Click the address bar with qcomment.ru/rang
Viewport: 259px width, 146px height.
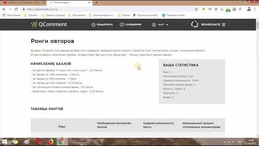coord(109,9)
